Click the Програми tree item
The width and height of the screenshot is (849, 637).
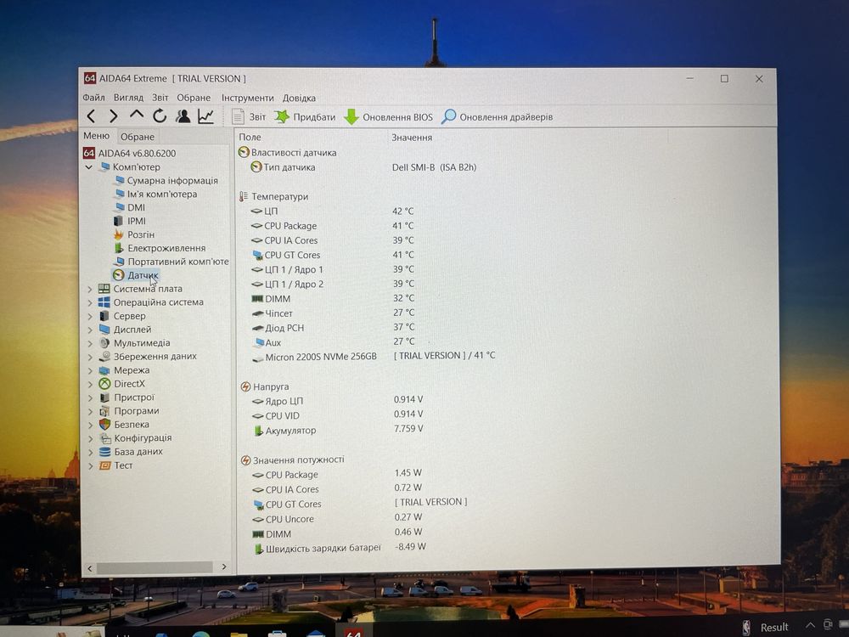(x=129, y=411)
